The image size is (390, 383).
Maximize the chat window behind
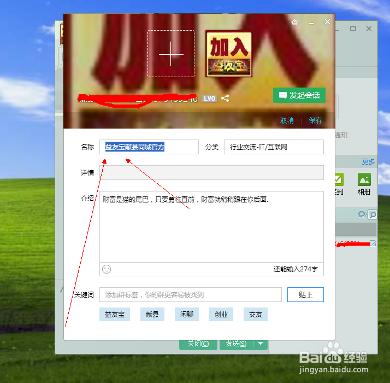[x=353, y=28]
